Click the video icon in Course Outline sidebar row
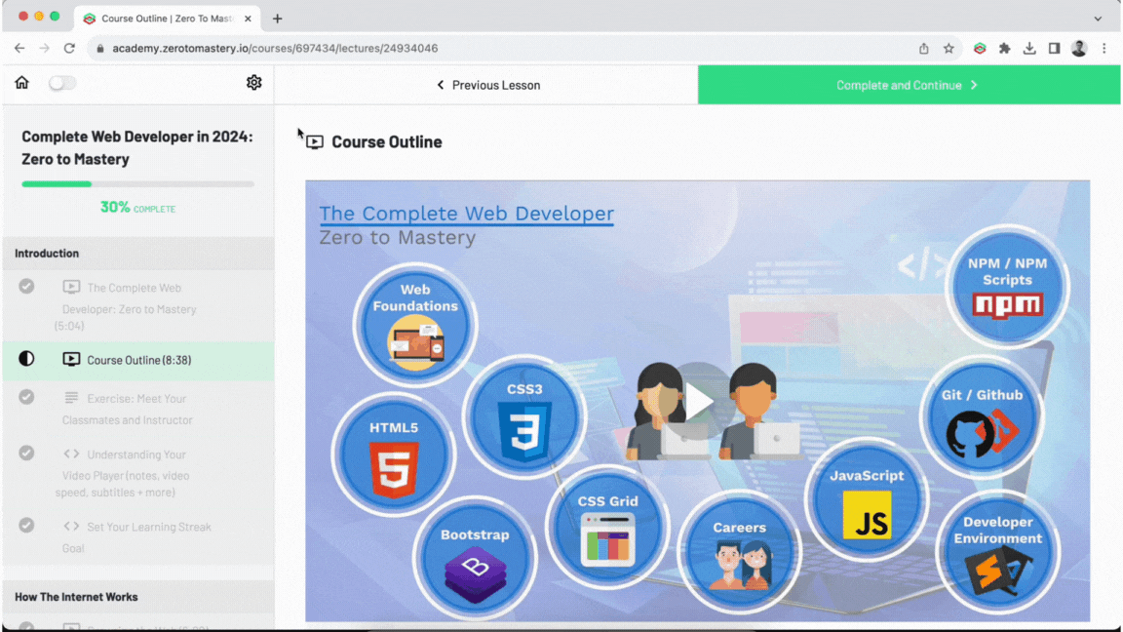1123x632 pixels. point(71,359)
